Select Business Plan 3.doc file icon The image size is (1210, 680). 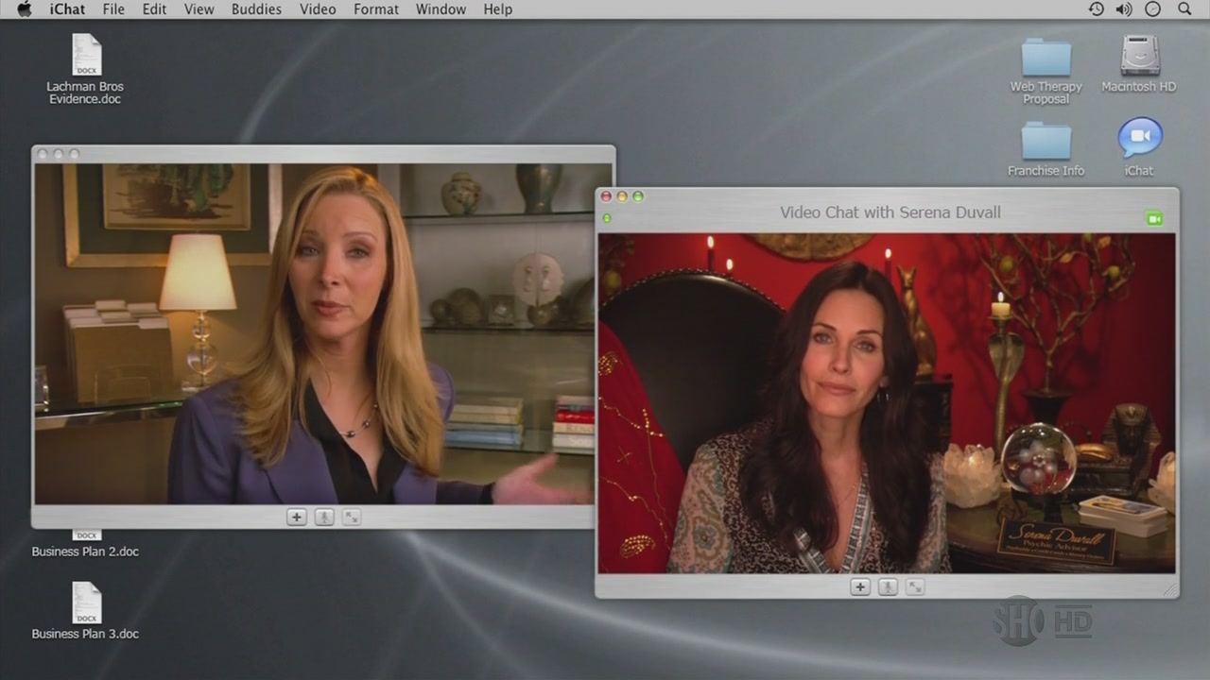pos(86,603)
